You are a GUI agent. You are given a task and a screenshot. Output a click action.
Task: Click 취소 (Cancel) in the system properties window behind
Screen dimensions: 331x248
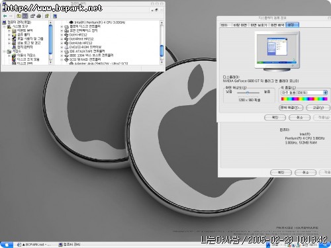tap(305, 173)
